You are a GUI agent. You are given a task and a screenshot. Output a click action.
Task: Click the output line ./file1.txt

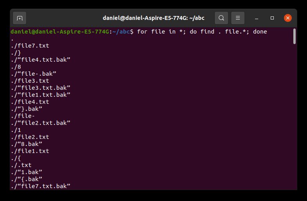point(30,151)
